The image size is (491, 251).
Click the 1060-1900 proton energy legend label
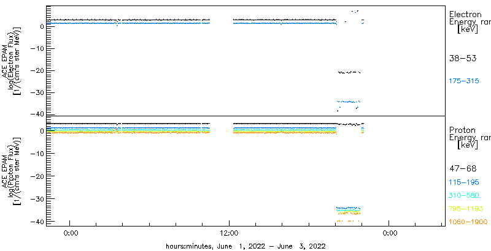tap(468, 222)
